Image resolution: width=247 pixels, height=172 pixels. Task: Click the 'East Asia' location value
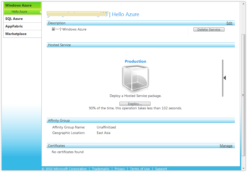(x=104, y=133)
